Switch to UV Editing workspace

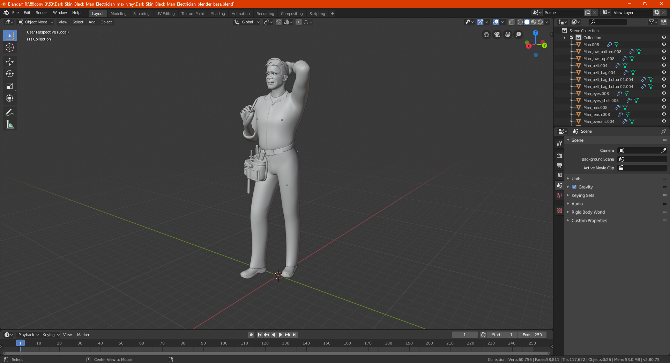(x=165, y=14)
